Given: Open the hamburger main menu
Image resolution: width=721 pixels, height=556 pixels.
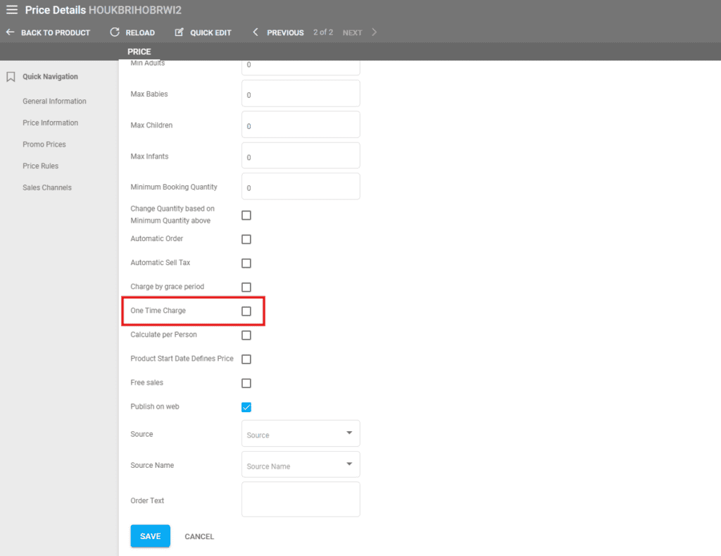Looking at the screenshot, I should tap(12, 10).
